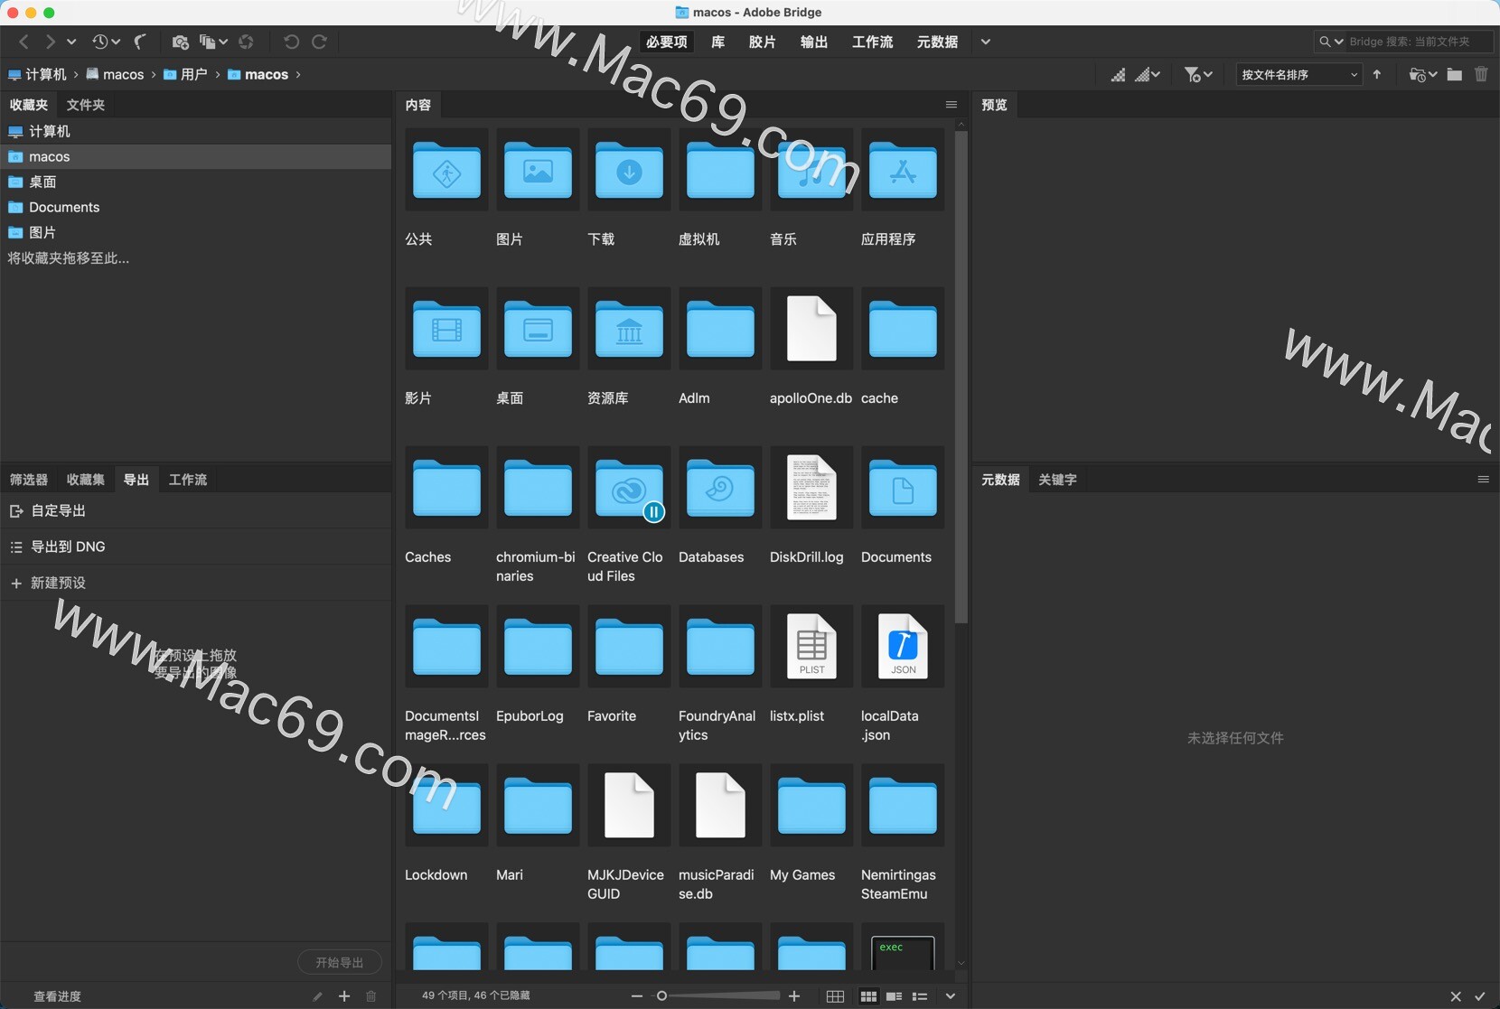Click the delete trash icon in path bar
The height and width of the screenshot is (1009, 1500).
point(1481,74)
